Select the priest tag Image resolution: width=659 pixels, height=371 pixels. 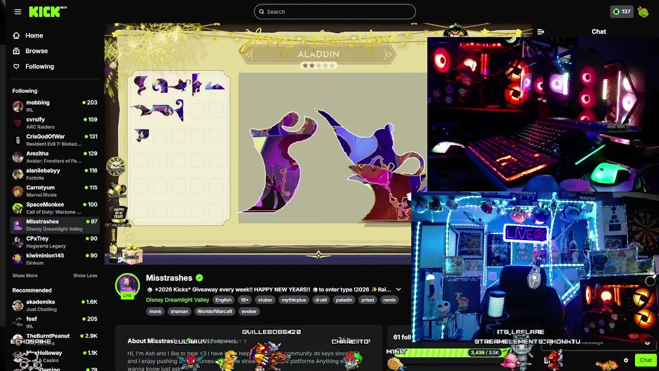coord(368,300)
